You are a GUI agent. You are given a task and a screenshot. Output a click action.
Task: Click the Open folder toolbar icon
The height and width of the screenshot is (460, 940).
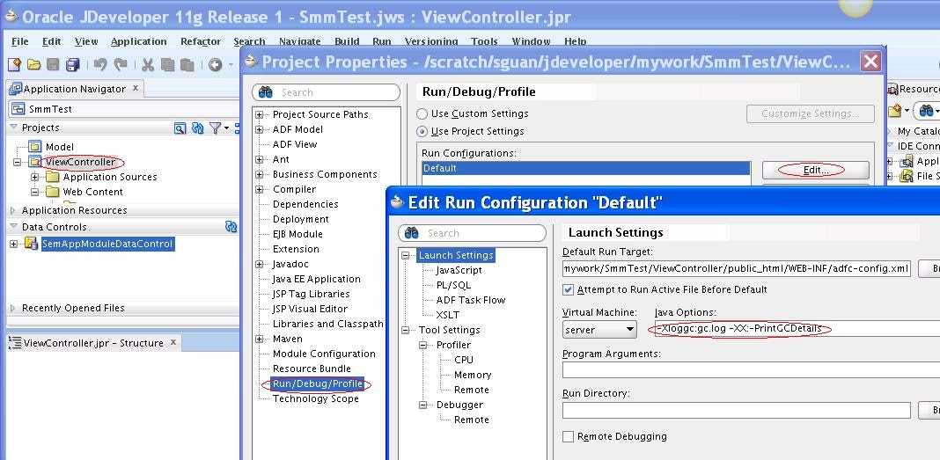point(34,64)
